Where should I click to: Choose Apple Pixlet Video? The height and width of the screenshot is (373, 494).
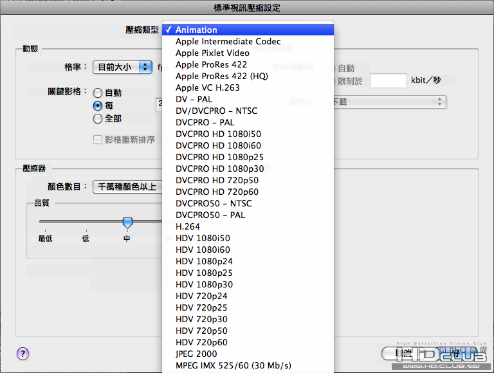click(248, 53)
